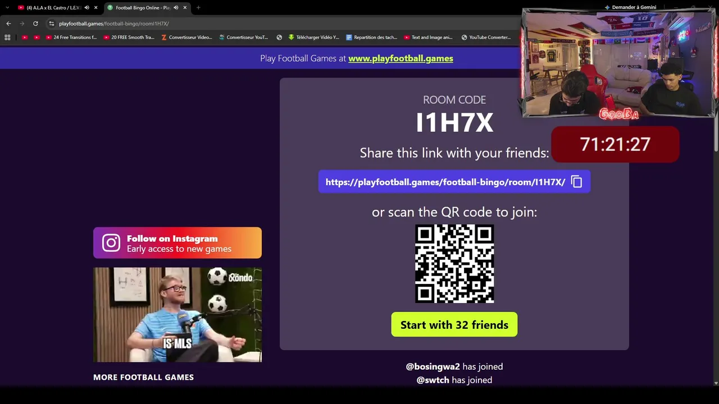Click the QR code image
The image size is (719, 404).
coord(454,264)
